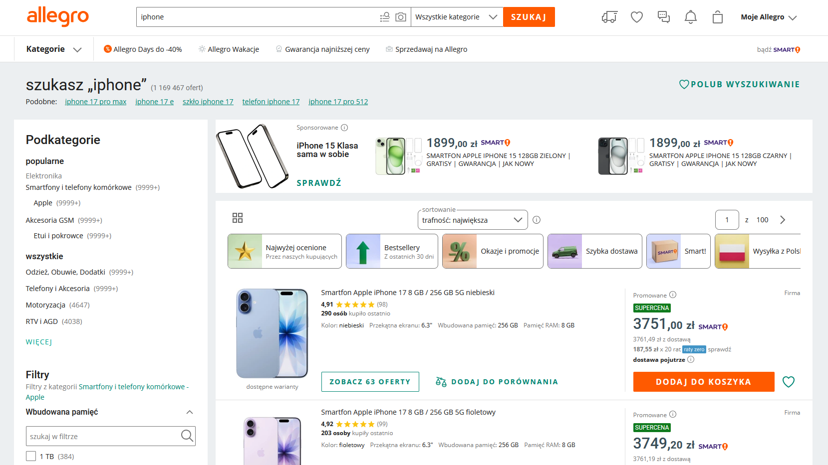The image size is (828, 465).
Task: Open notifications bell icon
Action: tap(691, 17)
